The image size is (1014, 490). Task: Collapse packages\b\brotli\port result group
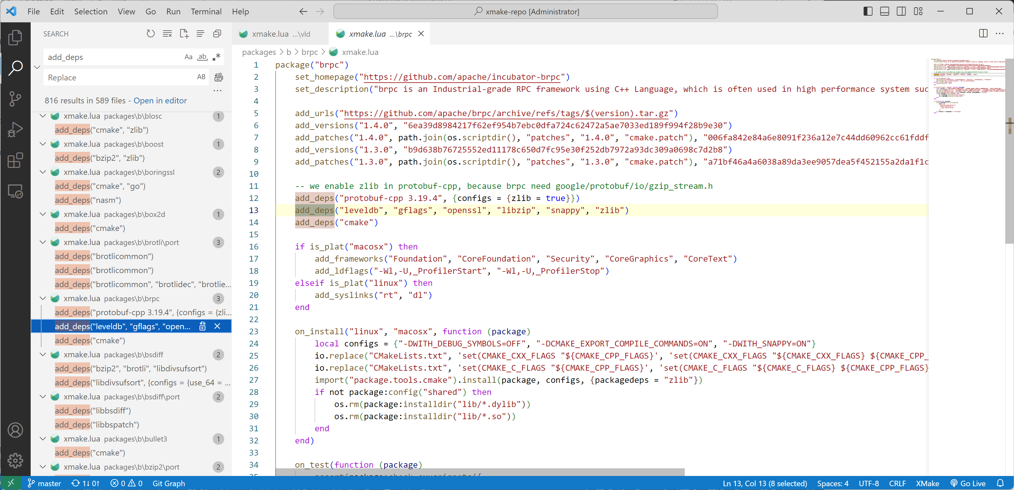pos(43,242)
